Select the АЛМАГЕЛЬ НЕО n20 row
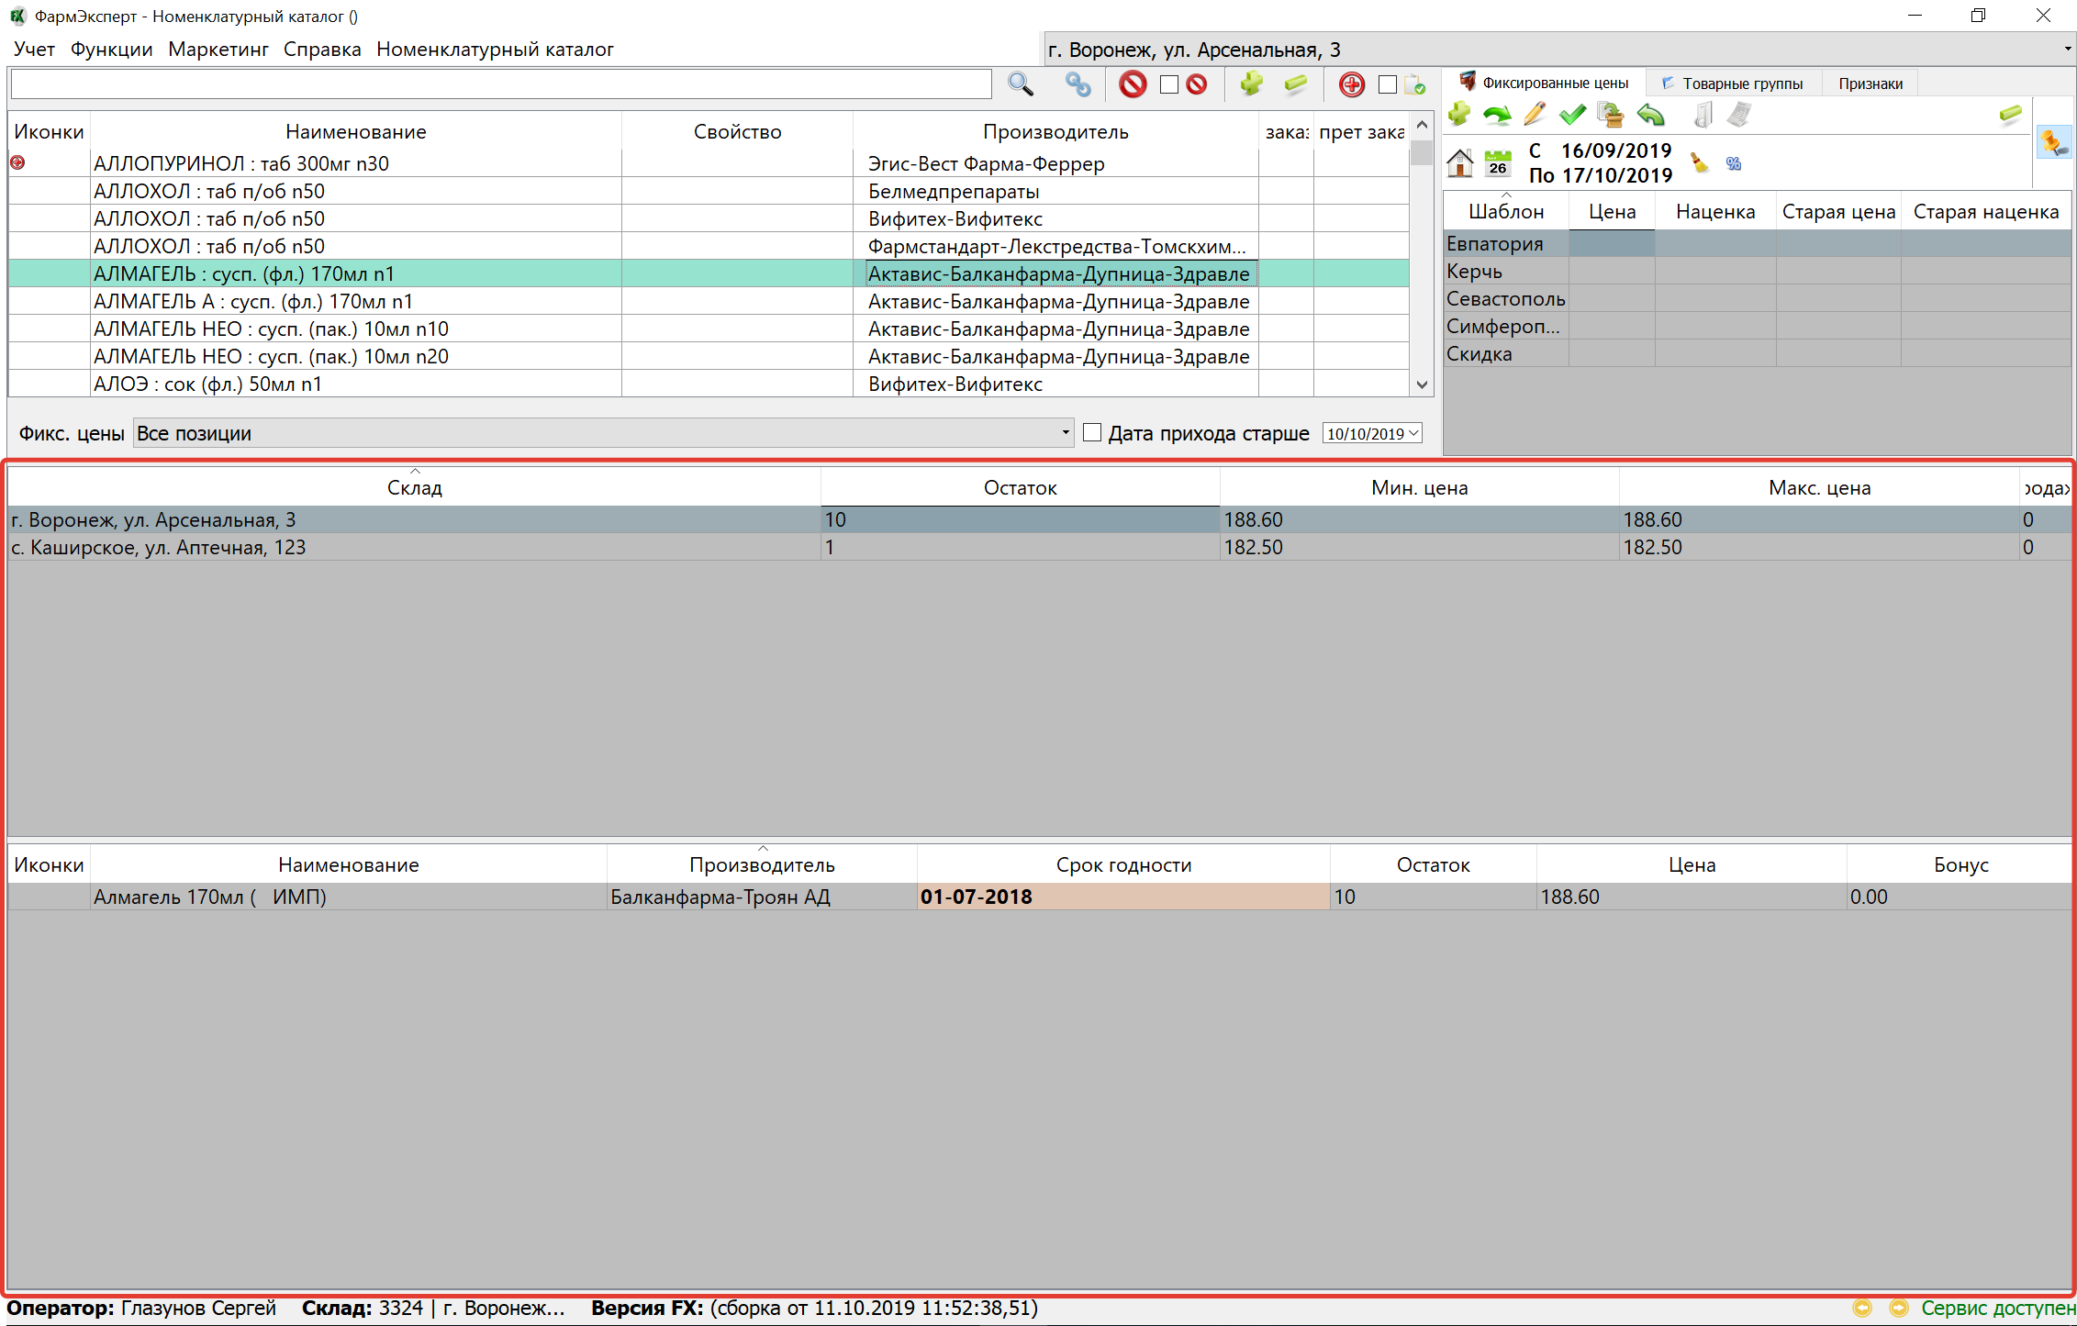2077x1326 pixels. (271, 357)
